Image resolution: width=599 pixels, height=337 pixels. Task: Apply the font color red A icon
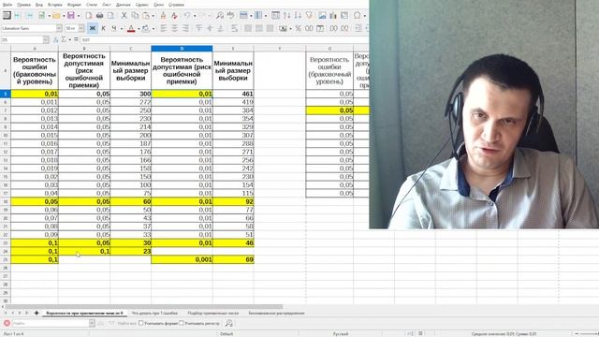131,28
